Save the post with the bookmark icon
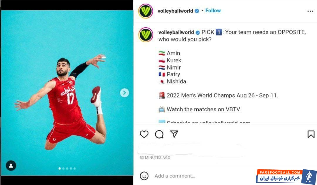The height and width of the screenshot is (185, 317). 311,134
